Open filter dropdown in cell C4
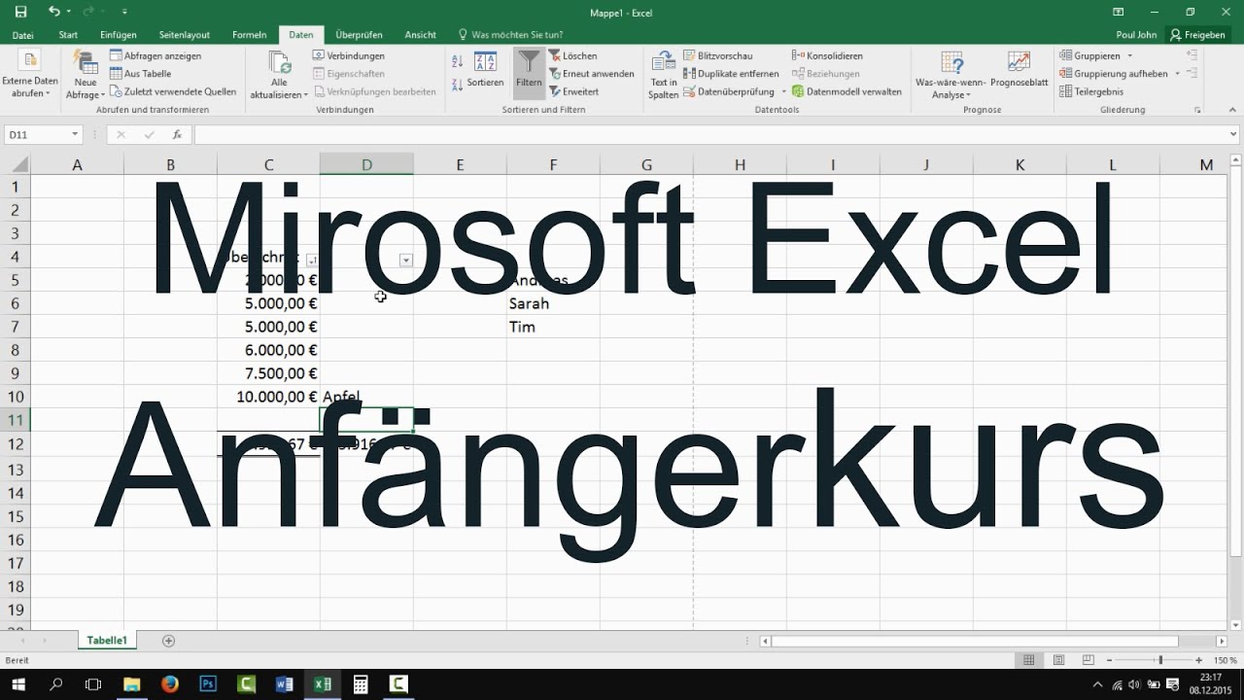 (x=312, y=260)
